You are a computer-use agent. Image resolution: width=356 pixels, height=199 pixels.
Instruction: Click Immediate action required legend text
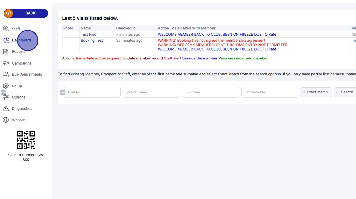point(99,58)
